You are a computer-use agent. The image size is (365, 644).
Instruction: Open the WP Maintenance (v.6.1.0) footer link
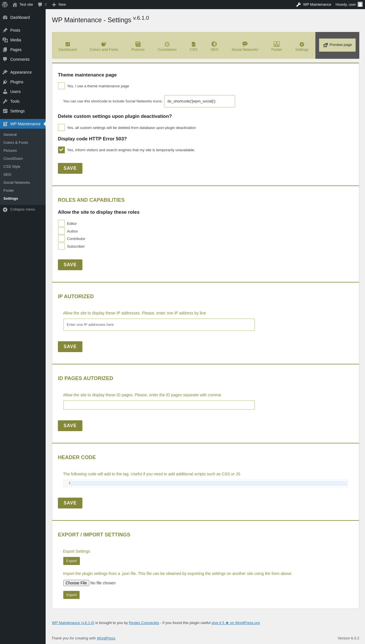click(x=73, y=623)
